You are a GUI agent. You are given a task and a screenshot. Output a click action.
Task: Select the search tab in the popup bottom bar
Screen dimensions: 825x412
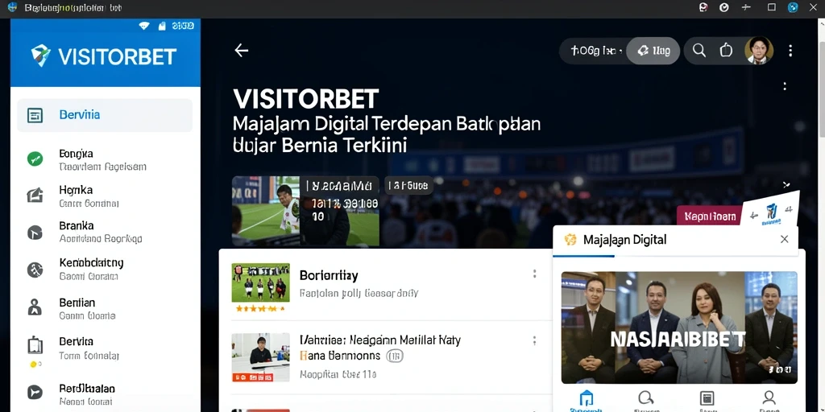[646, 401]
